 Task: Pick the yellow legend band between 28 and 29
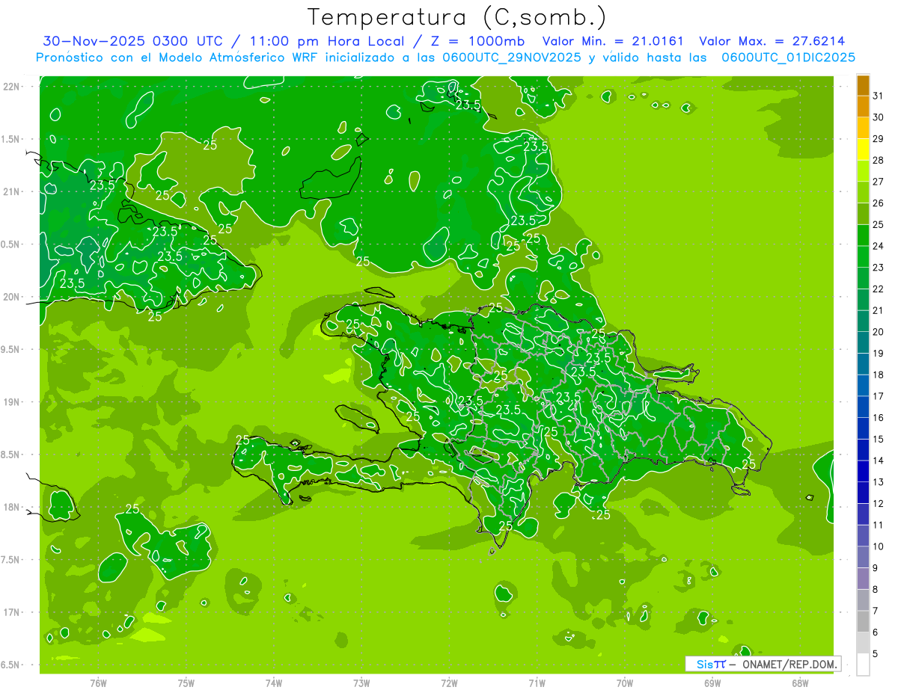pos(863,150)
